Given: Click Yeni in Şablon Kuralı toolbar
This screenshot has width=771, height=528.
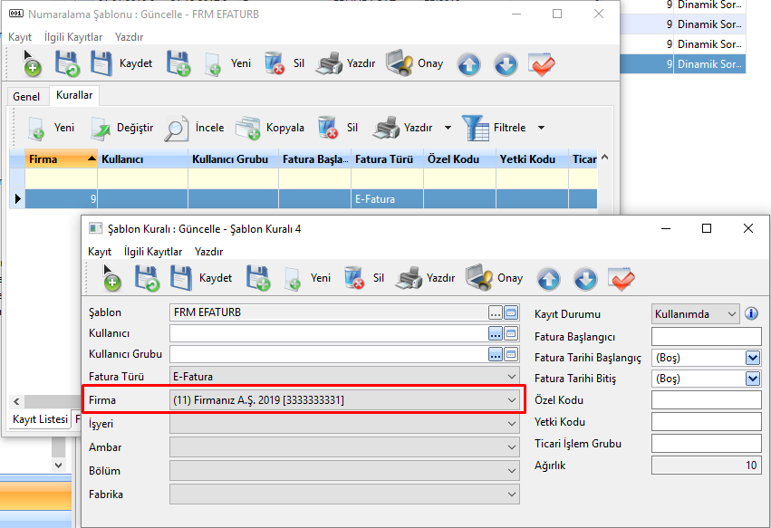Looking at the screenshot, I should coord(308,278).
